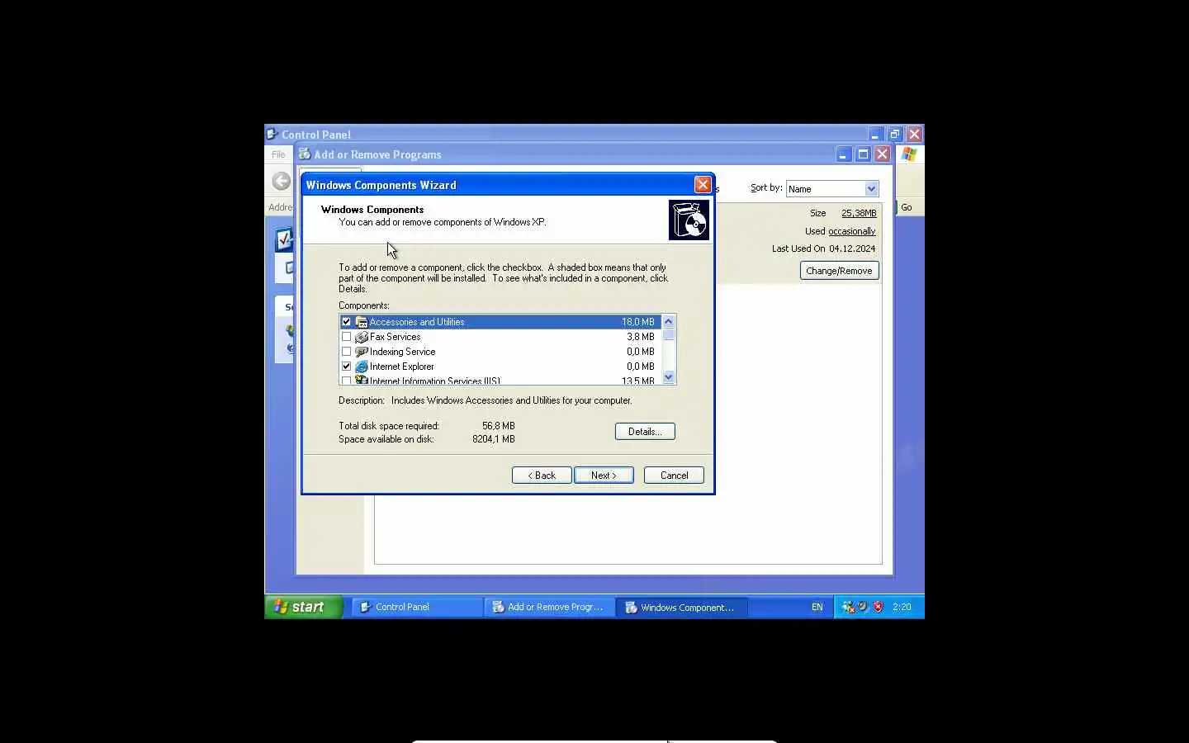Switch to Control Panel taskbar button
1189x743 pixels.
click(x=417, y=607)
